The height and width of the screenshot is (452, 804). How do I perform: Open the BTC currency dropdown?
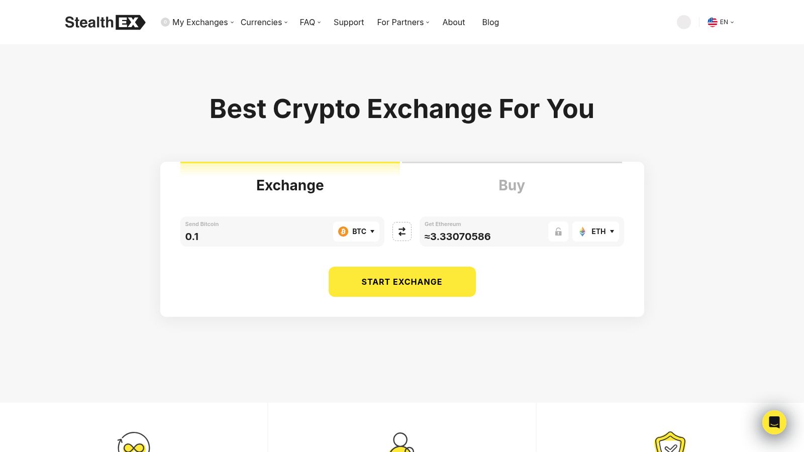pyautogui.click(x=356, y=232)
